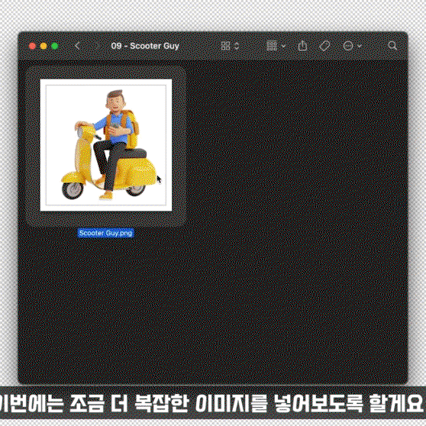The height and width of the screenshot is (426, 426).
Task: Open Finder search with the magnifier icon
Action: [392, 46]
